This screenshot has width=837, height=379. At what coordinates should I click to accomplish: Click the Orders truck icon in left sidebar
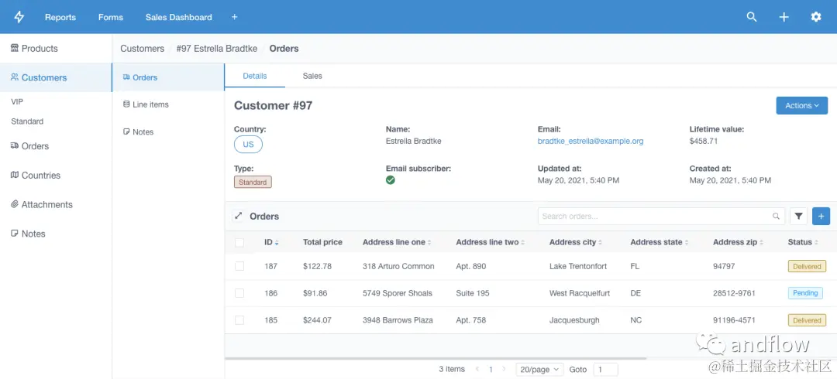point(15,145)
